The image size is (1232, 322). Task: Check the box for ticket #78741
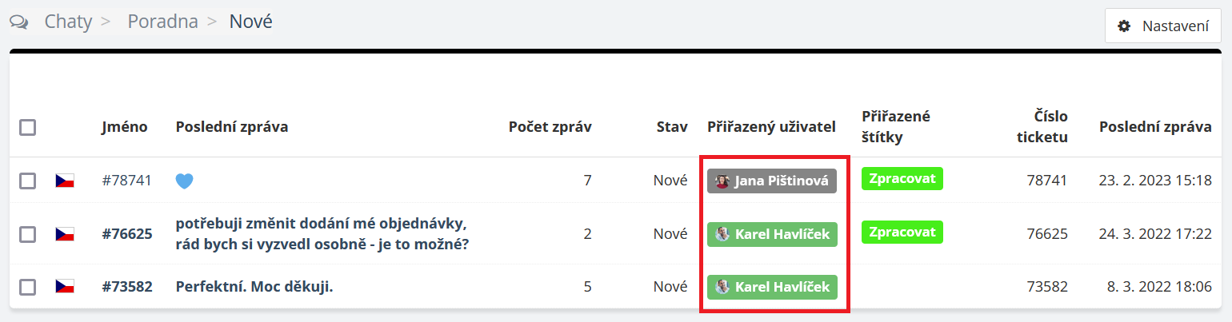pos(28,181)
